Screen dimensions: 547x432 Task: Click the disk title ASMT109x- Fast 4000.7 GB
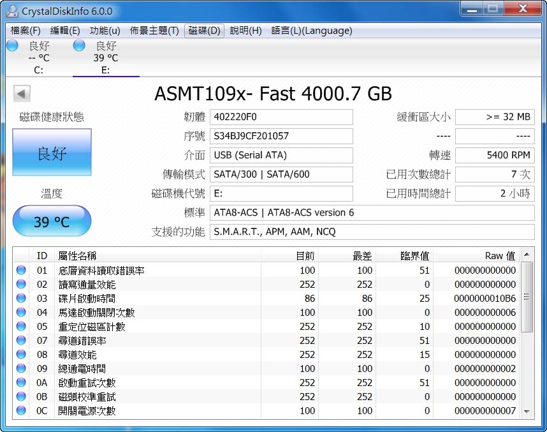point(273,94)
